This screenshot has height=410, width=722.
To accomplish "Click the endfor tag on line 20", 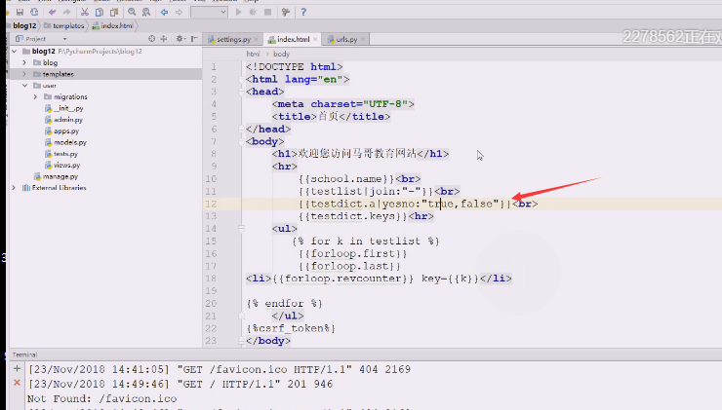I will pyautogui.click(x=285, y=304).
